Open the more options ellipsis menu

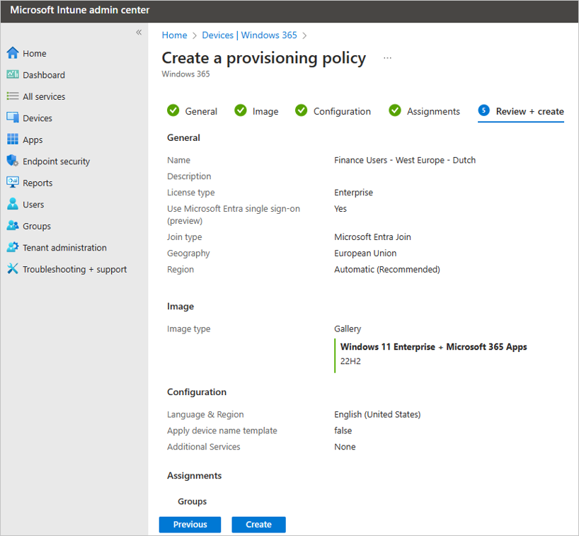tap(387, 58)
